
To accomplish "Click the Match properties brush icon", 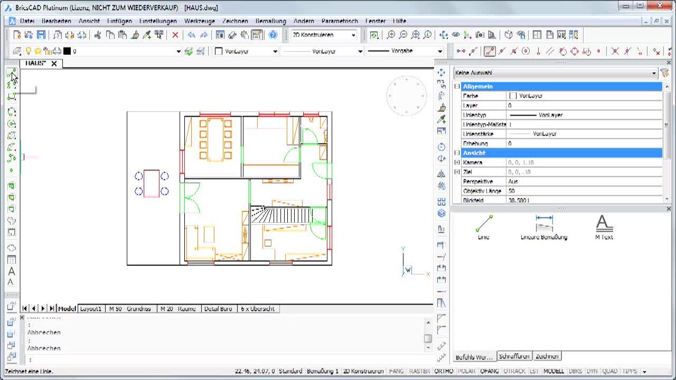I will point(135,35).
